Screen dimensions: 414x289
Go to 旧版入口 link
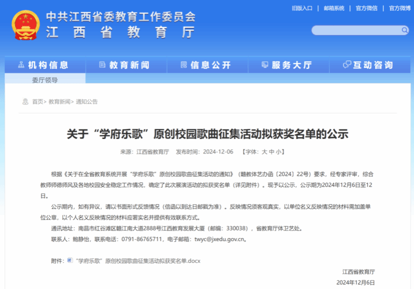tap(302, 8)
